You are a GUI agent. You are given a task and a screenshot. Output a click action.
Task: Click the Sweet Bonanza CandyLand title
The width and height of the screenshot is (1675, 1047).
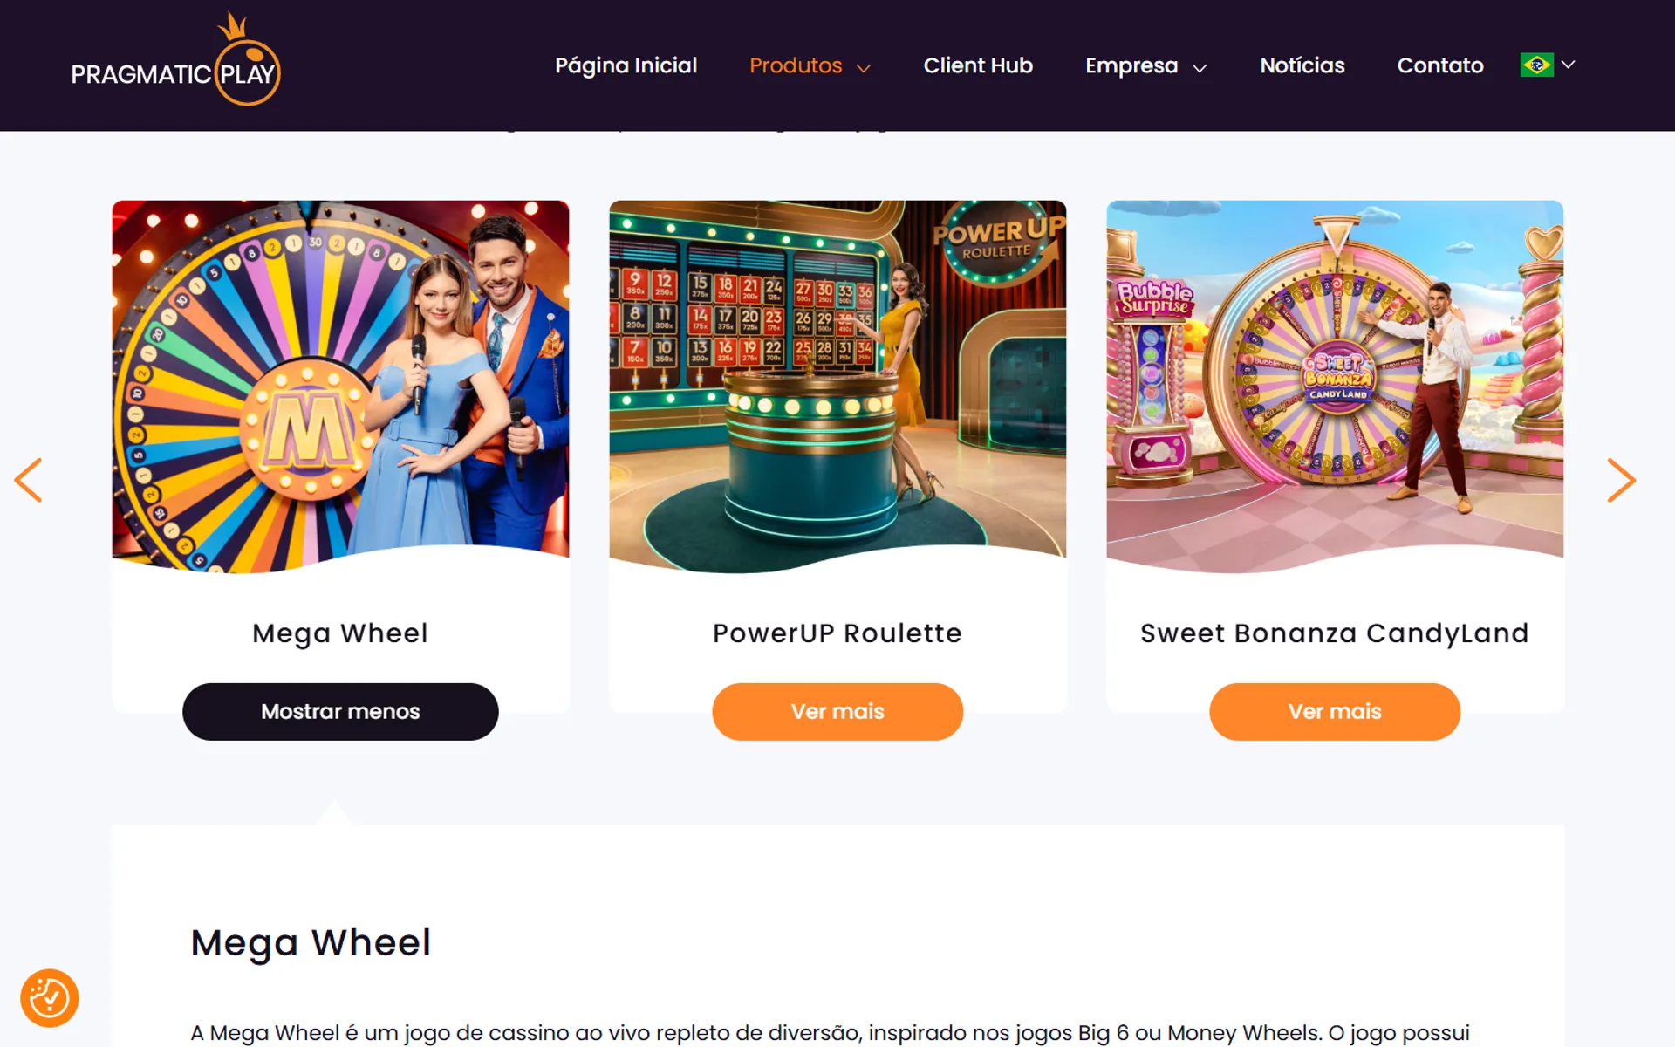[x=1335, y=633]
